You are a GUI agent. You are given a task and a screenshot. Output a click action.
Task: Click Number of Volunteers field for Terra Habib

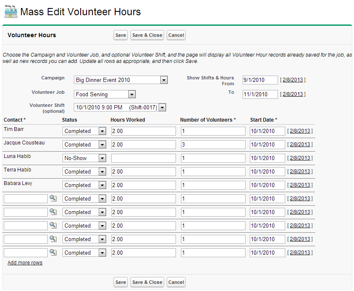pyautogui.click(x=213, y=172)
